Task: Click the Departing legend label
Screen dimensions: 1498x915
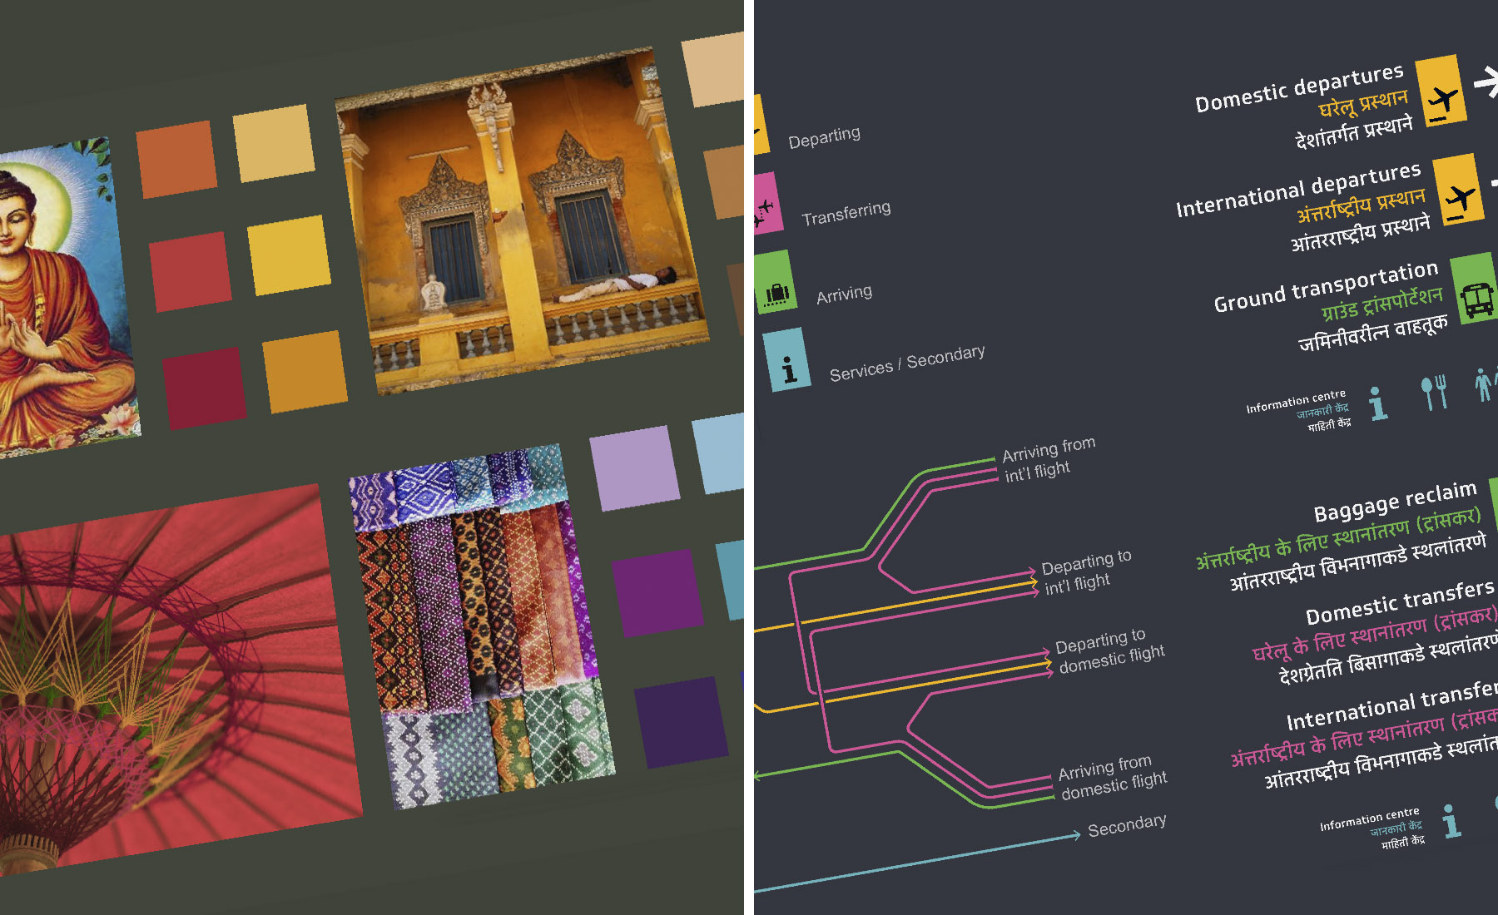Action: tap(824, 137)
